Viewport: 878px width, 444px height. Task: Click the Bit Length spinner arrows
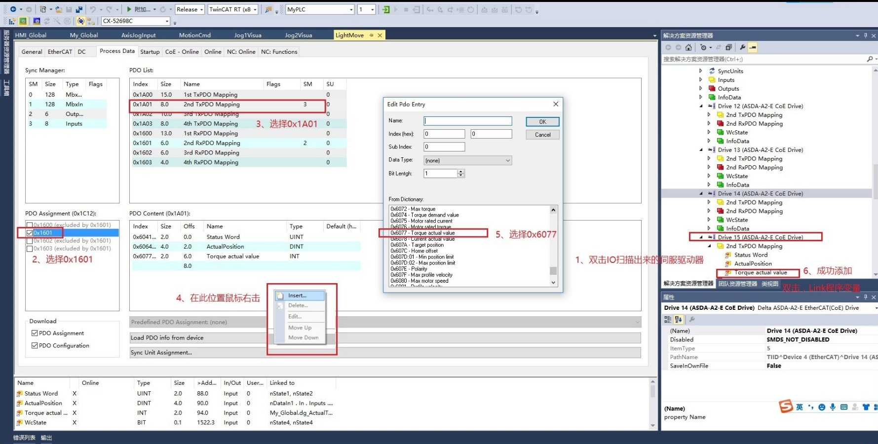(461, 174)
